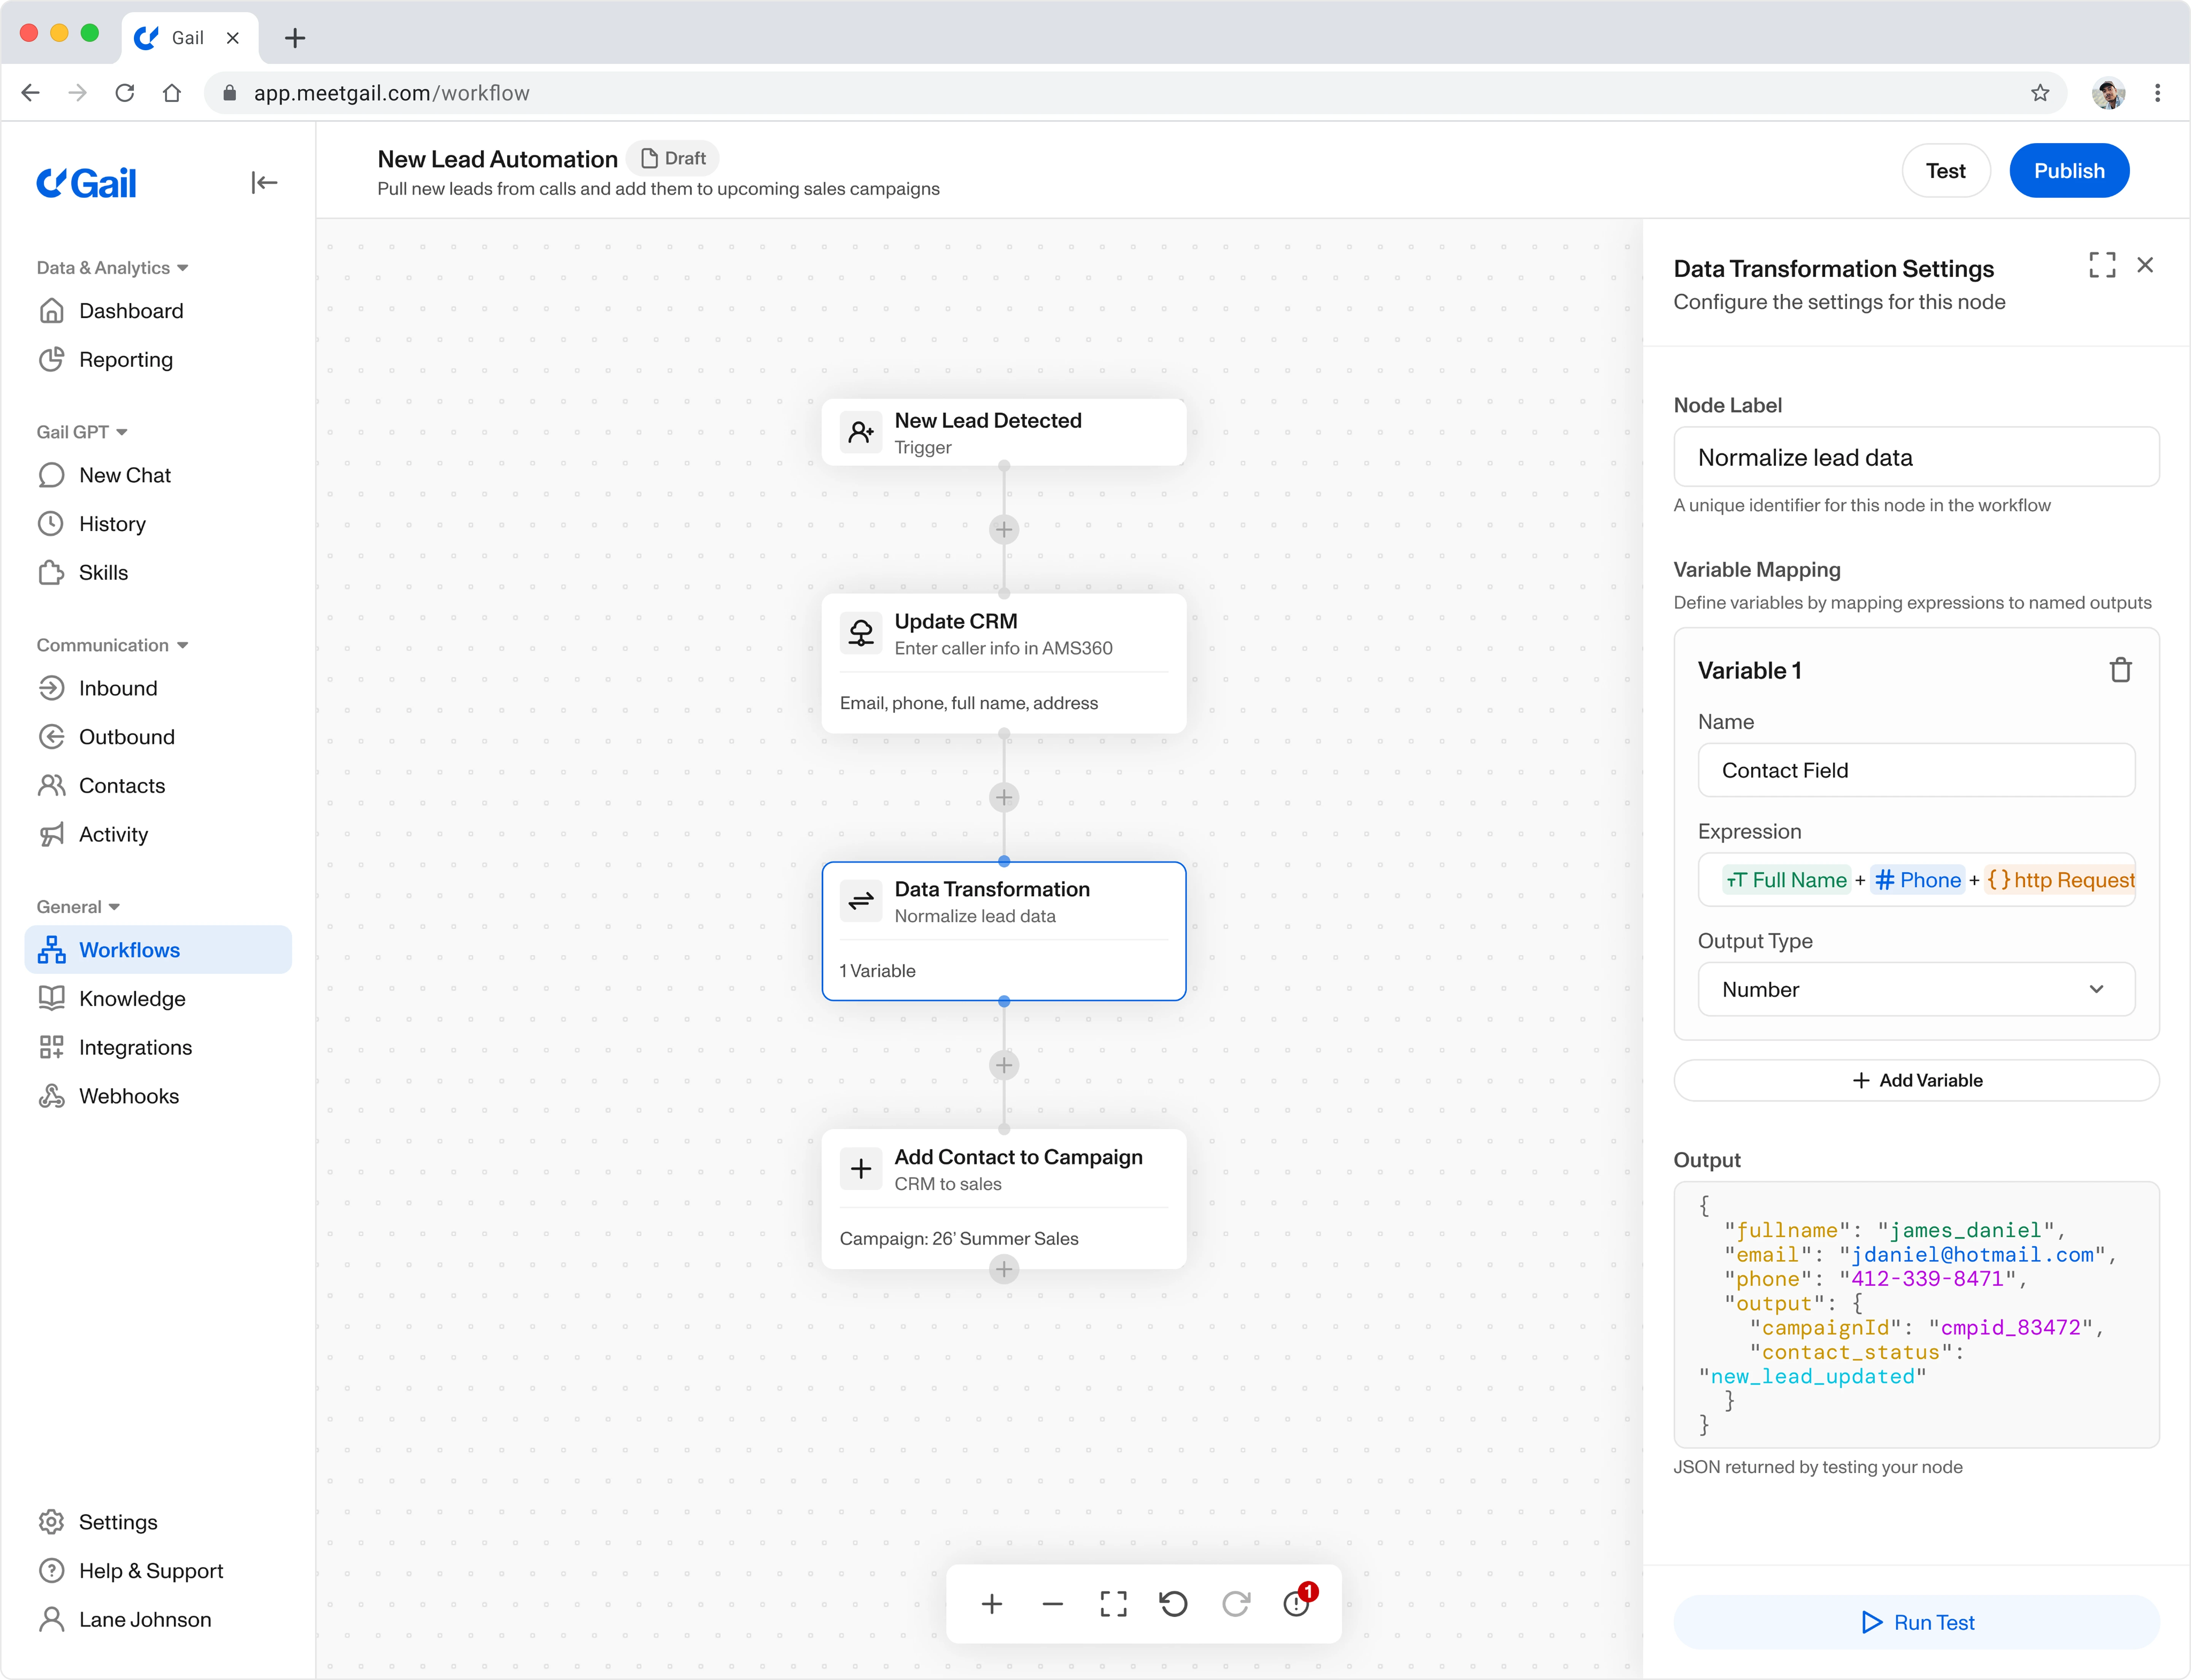Click the Phone expression token
2191x1680 pixels.
pyautogui.click(x=1918, y=880)
